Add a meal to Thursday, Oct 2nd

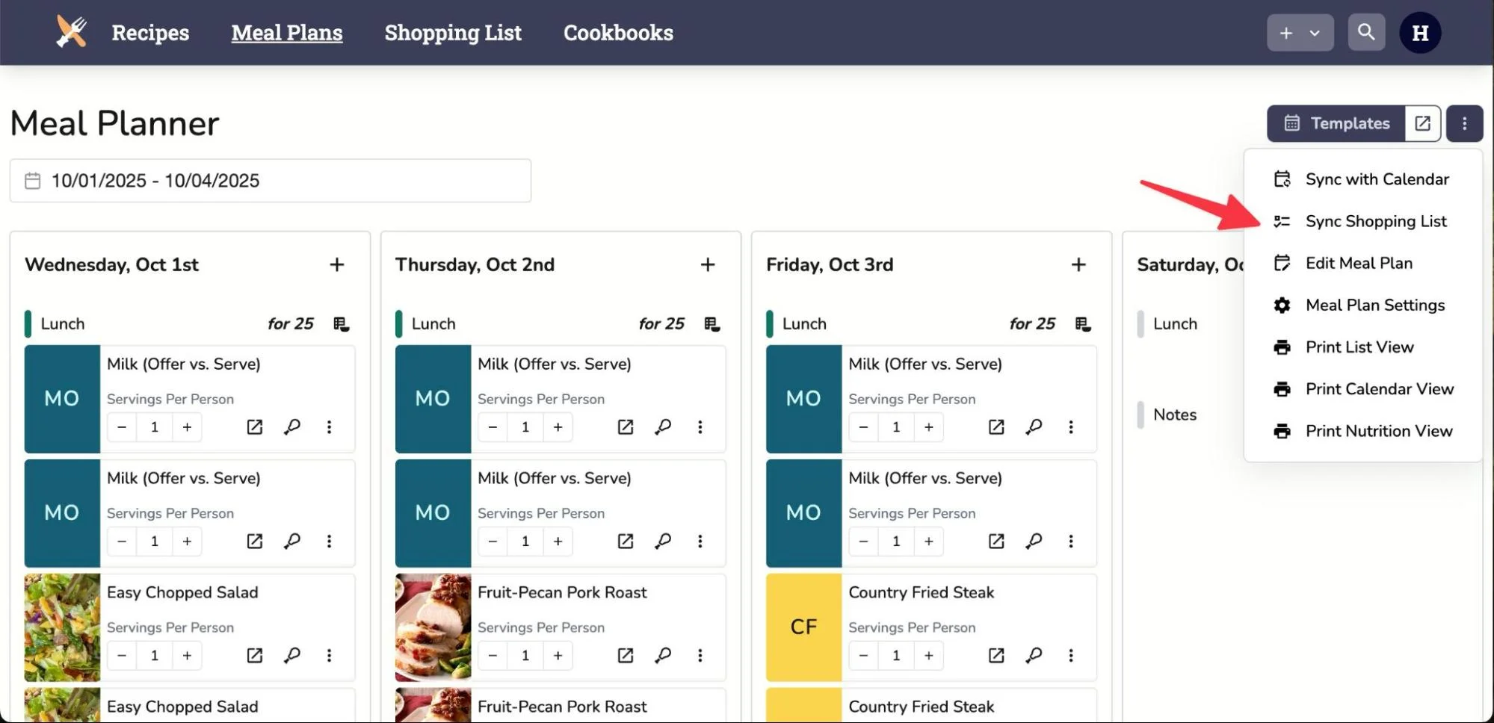[707, 264]
